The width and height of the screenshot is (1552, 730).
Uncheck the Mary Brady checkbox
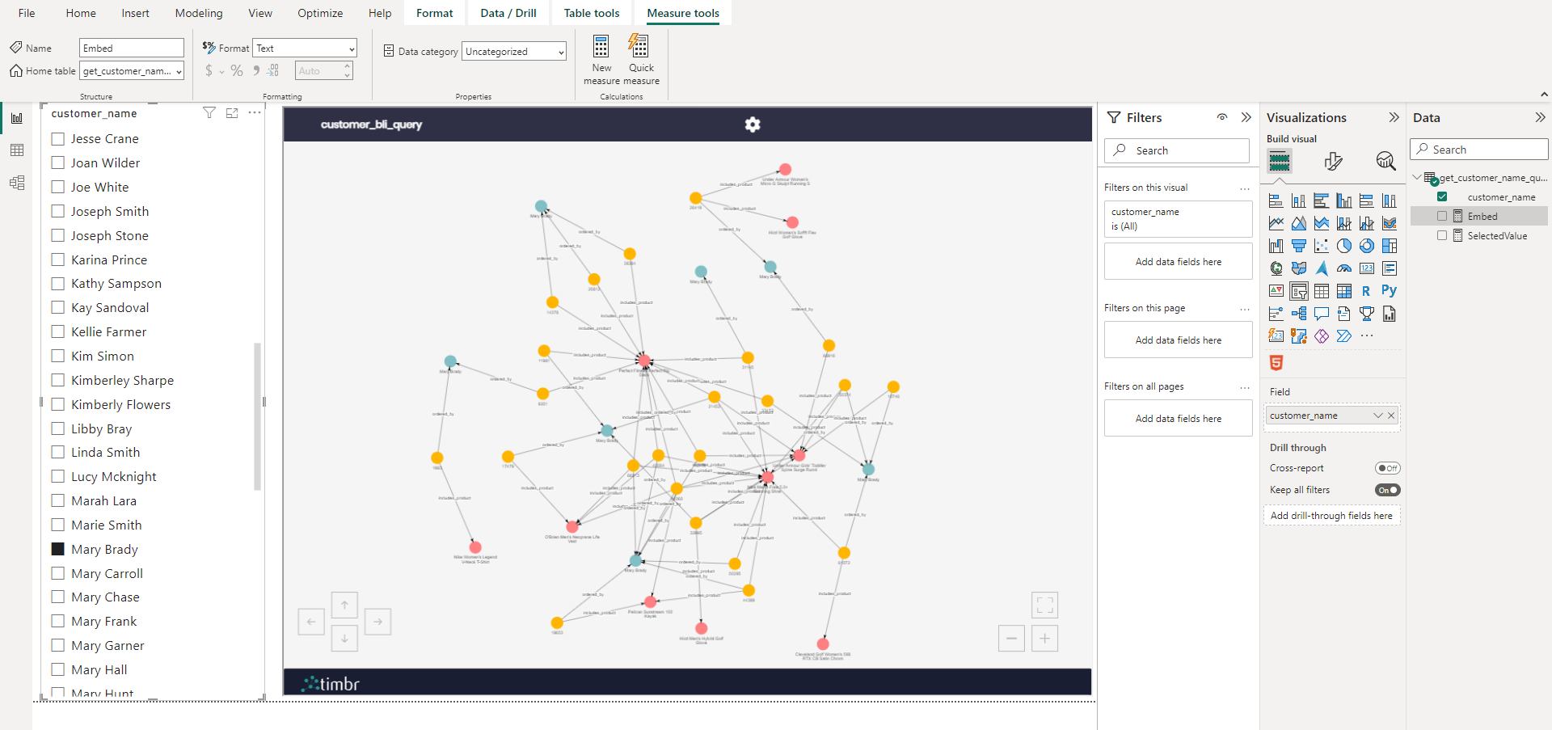(58, 549)
